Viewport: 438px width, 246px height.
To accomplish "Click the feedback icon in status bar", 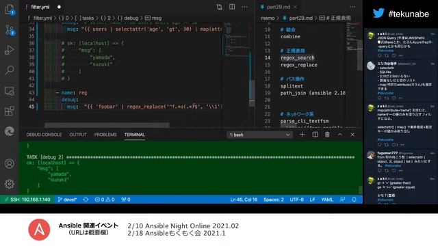I will 342,200.
